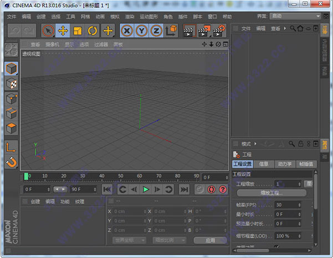
Task: Click object manager home icon
Action: click(300, 28)
